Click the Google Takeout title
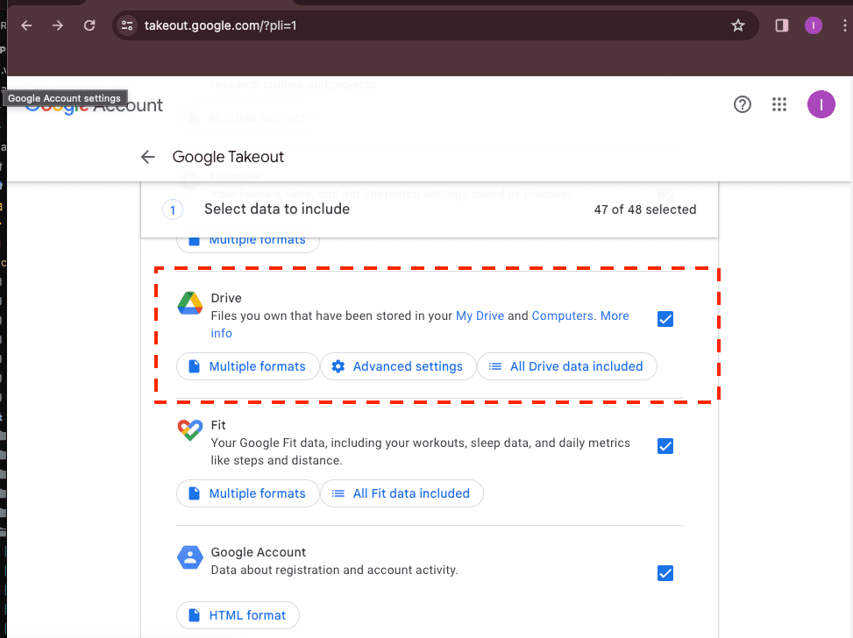Screen dimensions: 853x638 point(228,157)
